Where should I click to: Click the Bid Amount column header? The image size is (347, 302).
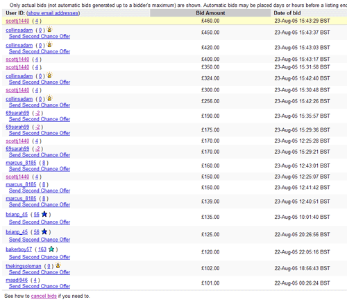(x=210, y=13)
